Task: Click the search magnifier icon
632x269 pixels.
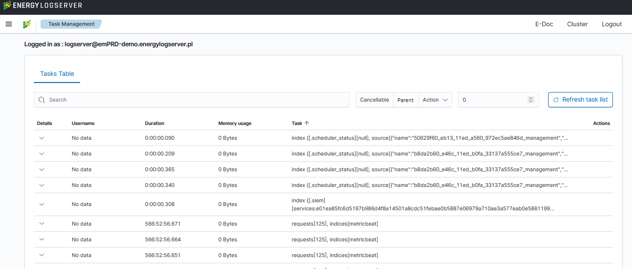Action: tap(42, 100)
